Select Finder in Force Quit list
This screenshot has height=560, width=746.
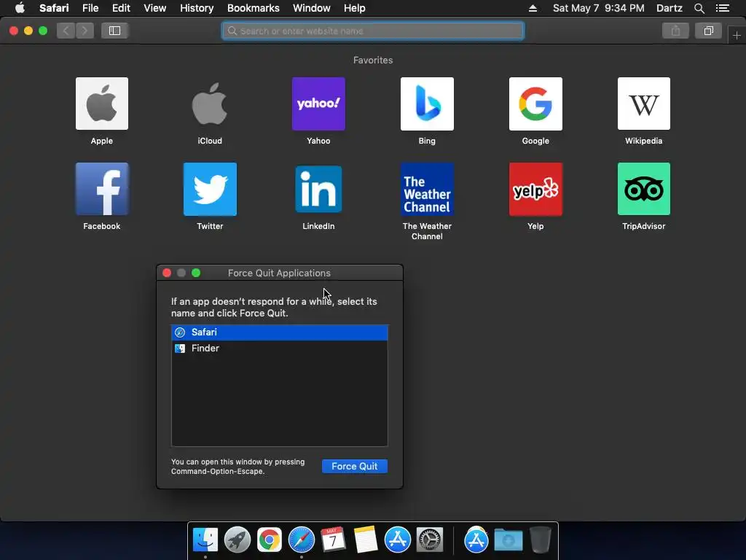pyautogui.click(x=279, y=348)
